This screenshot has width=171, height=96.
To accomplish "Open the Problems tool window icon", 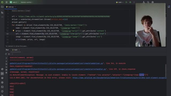I will pyautogui.click(x=2, y=91).
